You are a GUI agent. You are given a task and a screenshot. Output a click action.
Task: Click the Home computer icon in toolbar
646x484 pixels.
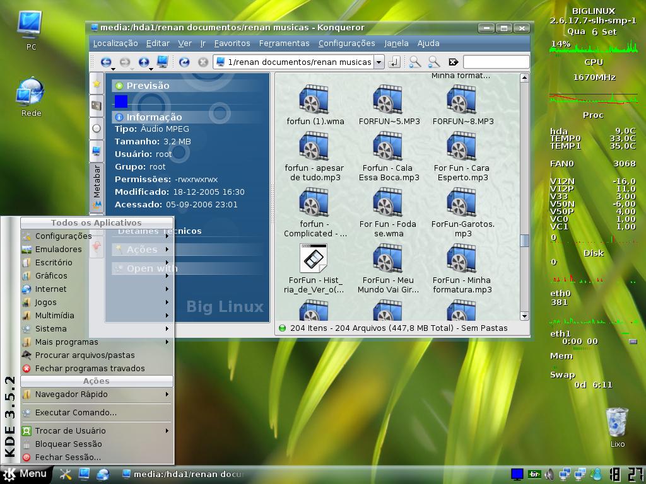click(x=163, y=61)
